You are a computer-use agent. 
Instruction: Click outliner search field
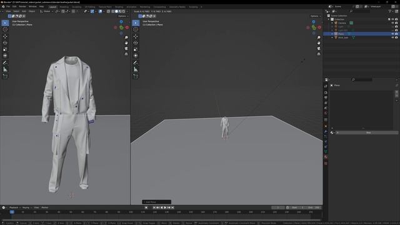pos(360,11)
